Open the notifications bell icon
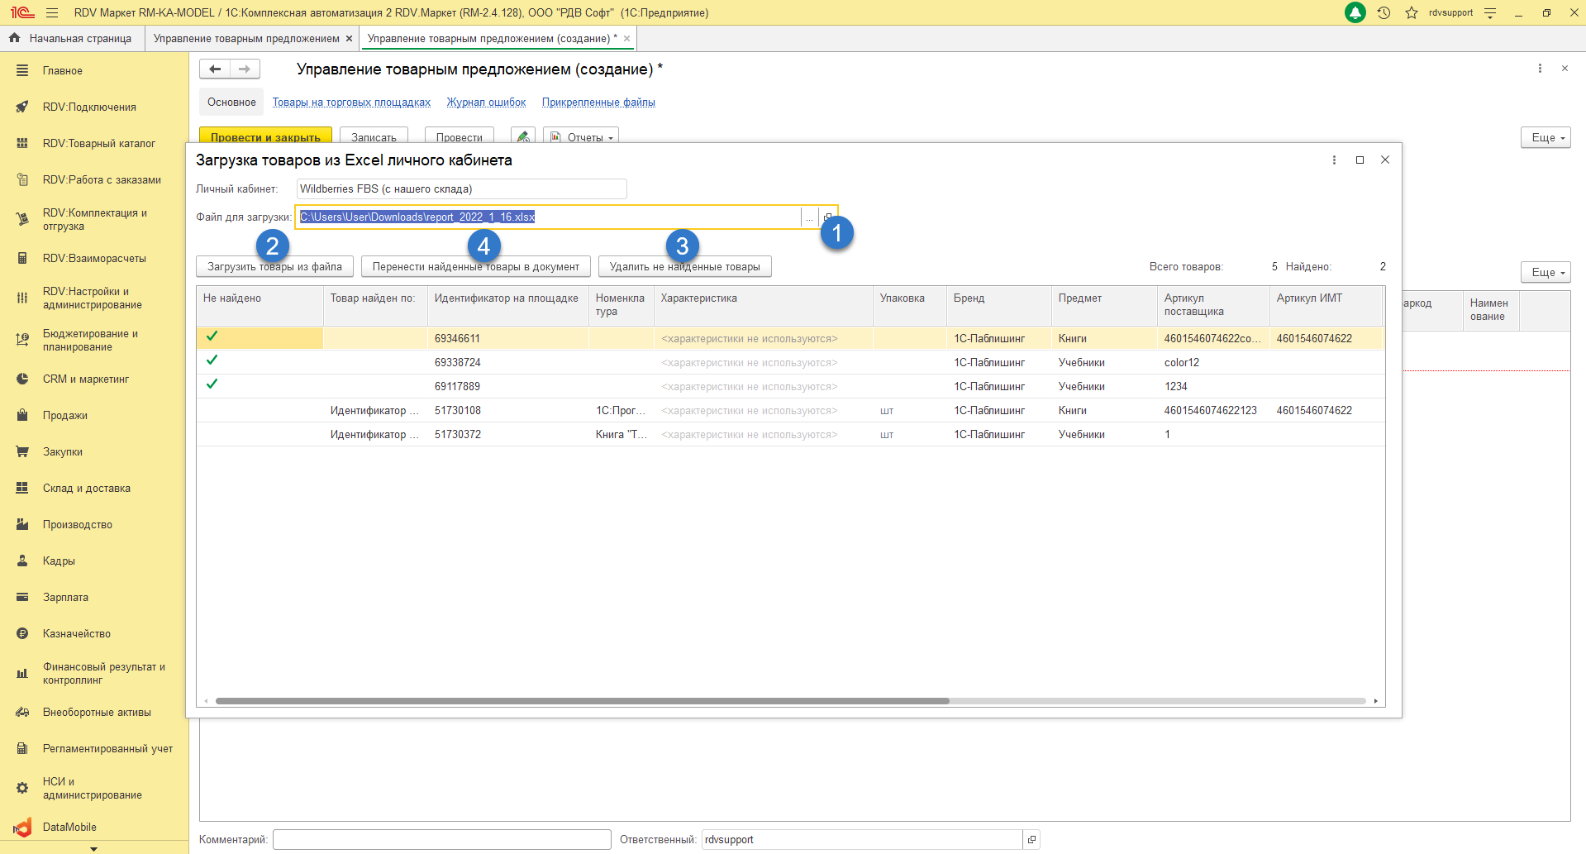The height and width of the screenshot is (854, 1586). click(x=1355, y=12)
